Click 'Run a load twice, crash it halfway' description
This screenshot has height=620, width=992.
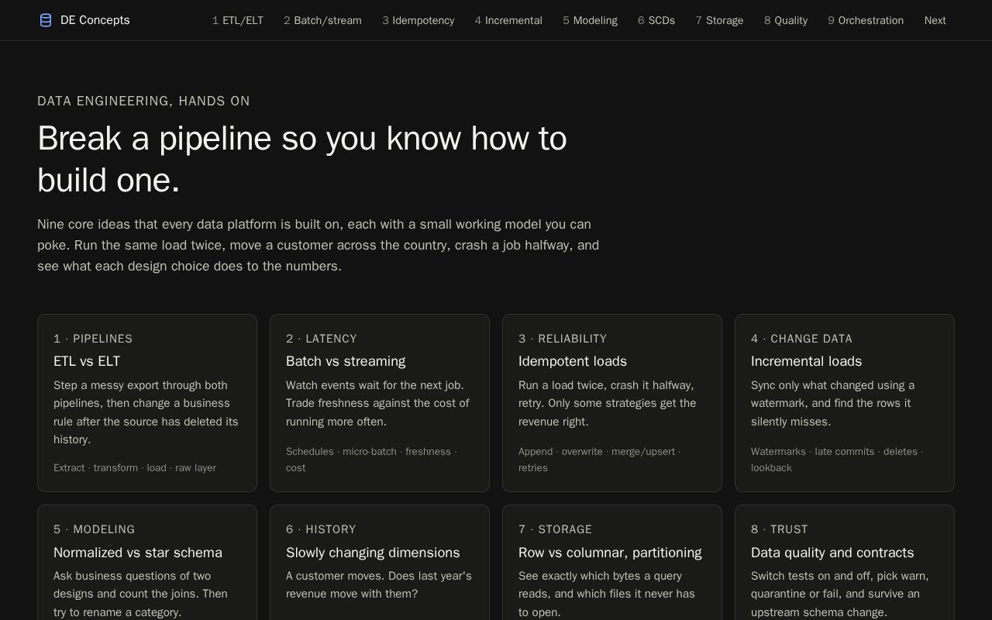tap(608, 403)
